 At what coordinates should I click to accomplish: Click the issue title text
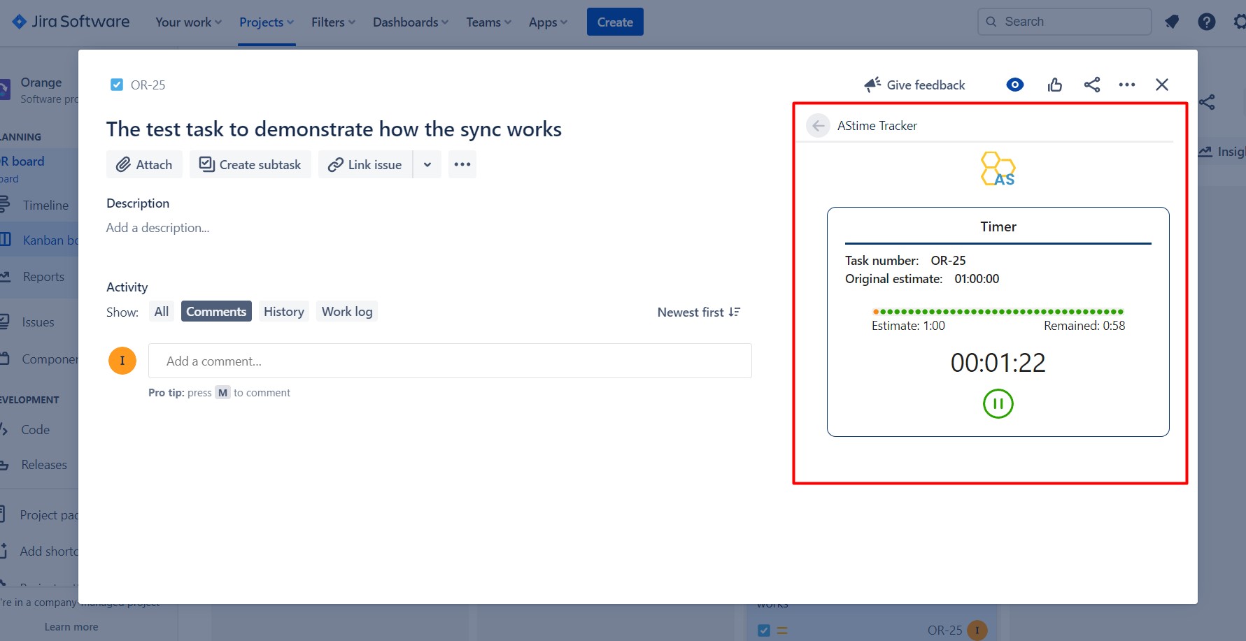pos(334,129)
